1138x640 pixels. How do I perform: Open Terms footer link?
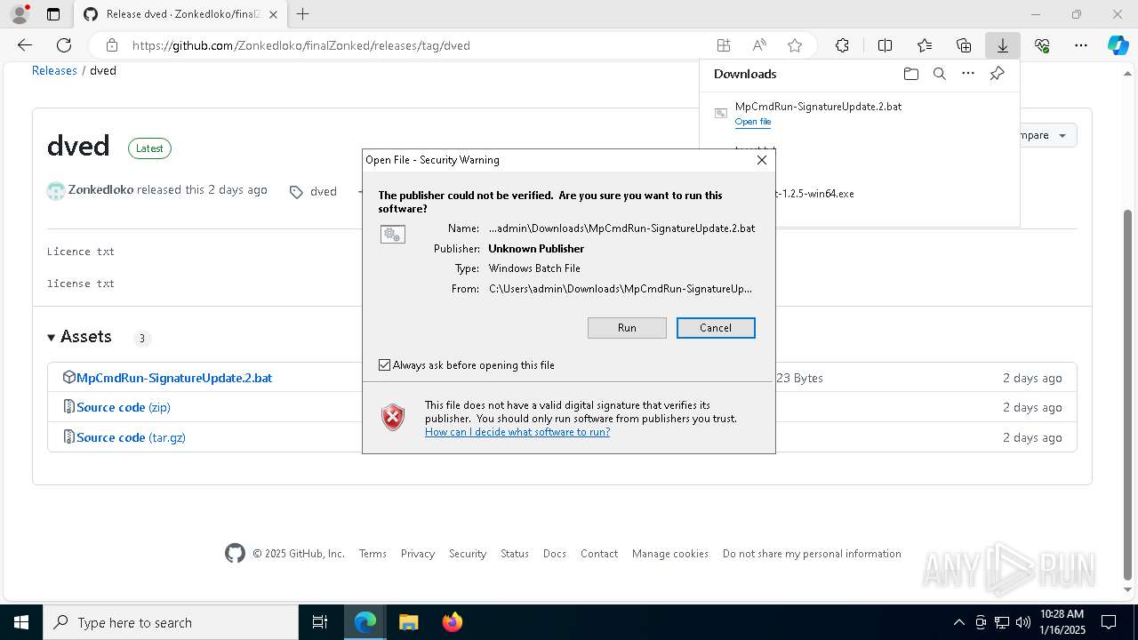click(x=373, y=554)
